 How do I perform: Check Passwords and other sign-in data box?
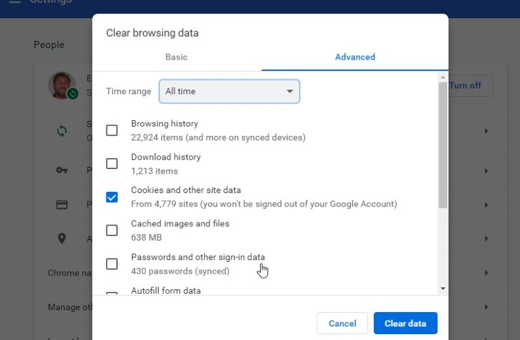click(x=112, y=264)
